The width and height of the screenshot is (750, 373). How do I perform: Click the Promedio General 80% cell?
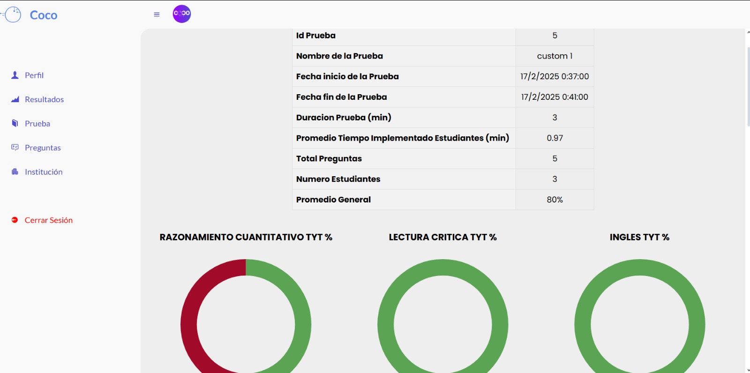pos(555,200)
